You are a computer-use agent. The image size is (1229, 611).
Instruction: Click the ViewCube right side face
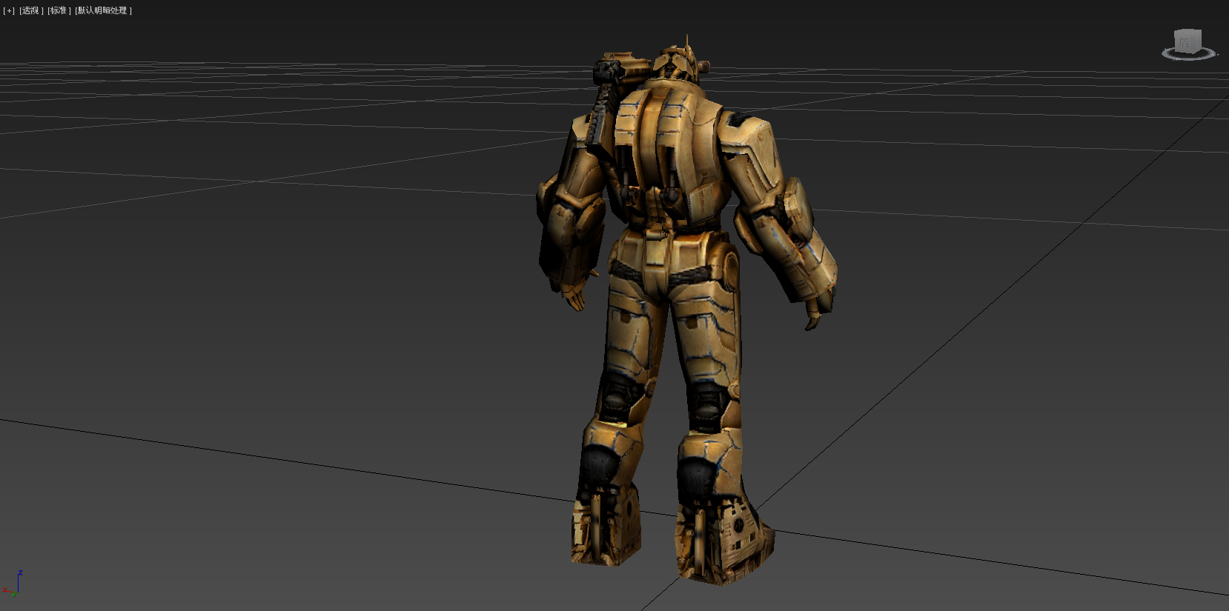coord(1197,41)
